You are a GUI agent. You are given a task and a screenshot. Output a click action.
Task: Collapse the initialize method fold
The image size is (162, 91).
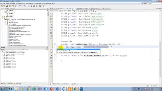[55, 44]
